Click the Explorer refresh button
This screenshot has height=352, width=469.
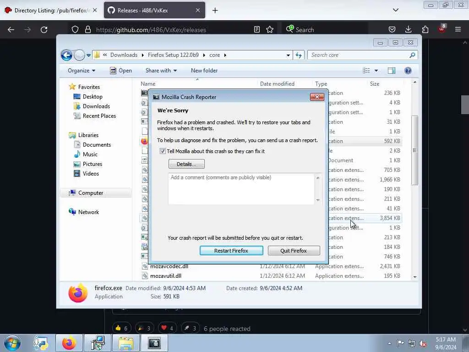click(x=299, y=55)
